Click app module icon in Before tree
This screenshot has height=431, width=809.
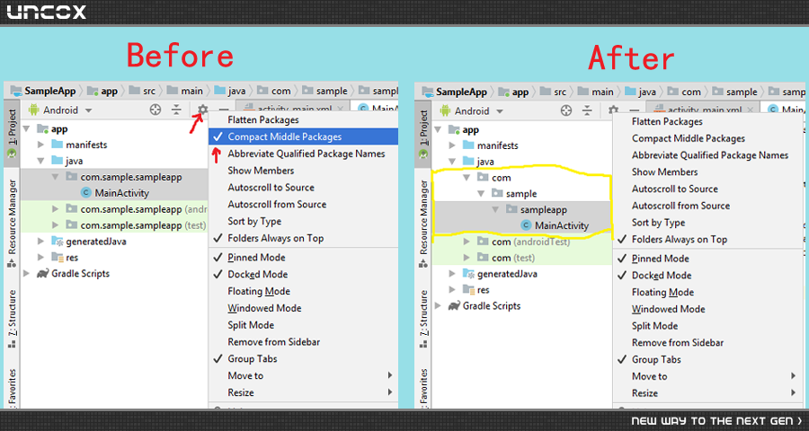click(43, 129)
